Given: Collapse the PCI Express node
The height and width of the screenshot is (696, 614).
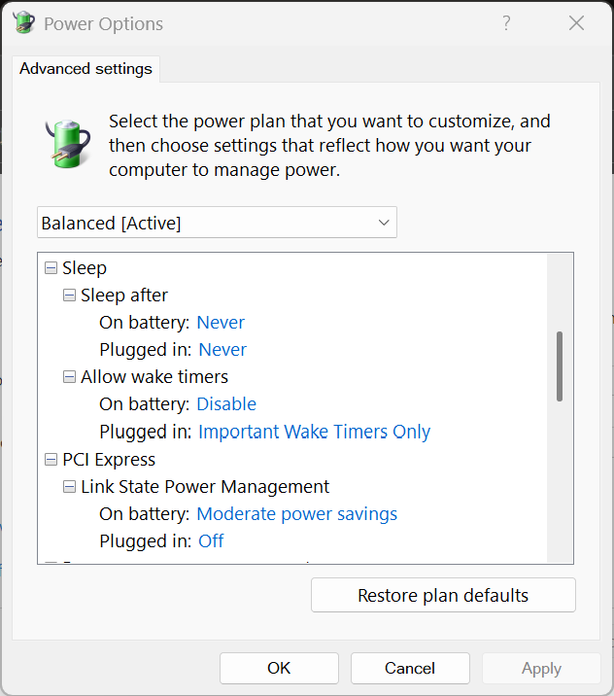Looking at the screenshot, I should pos(51,459).
